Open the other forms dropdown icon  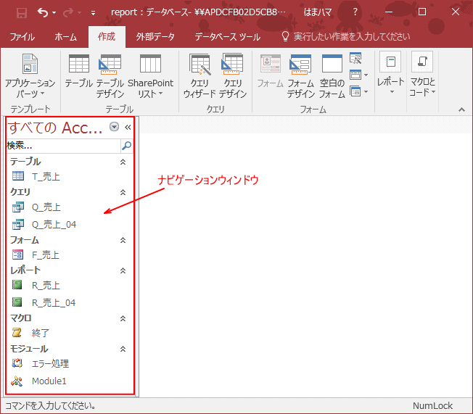(359, 91)
